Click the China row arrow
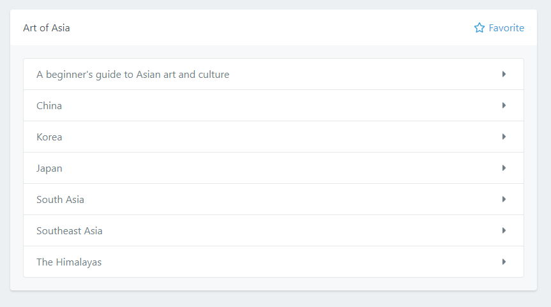Screen dimensions: 551x307 pyautogui.click(x=504, y=105)
